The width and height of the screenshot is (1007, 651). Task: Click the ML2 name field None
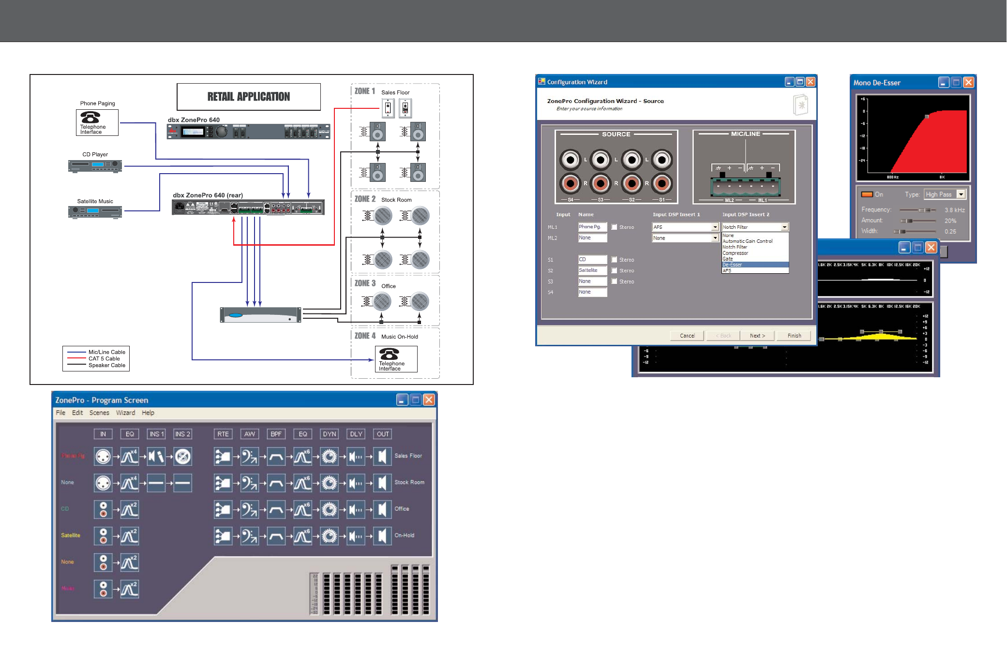tap(592, 238)
